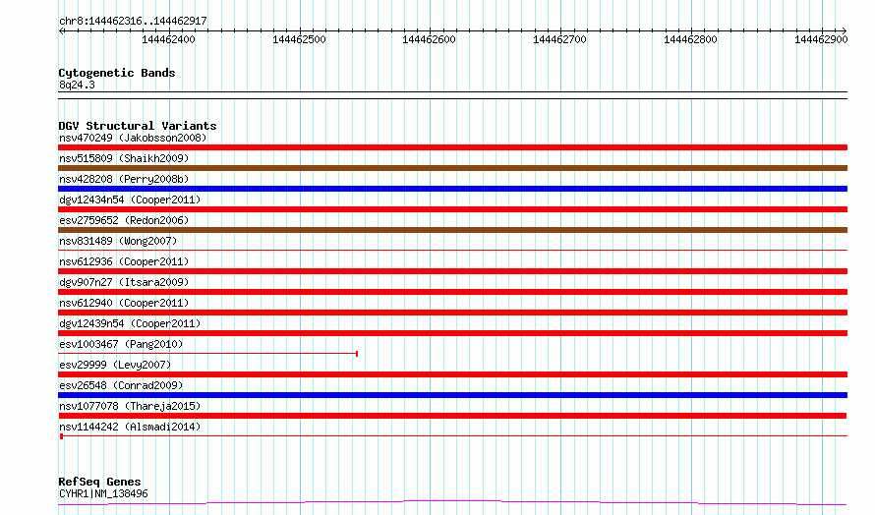
Task: Click the thin red line under nsv831489
Action: pos(452,250)
